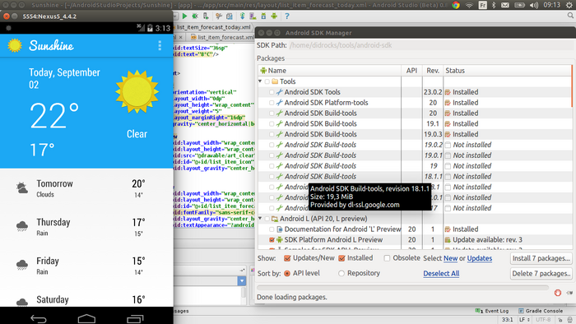Screen dimensions: 576x324
Task: Run the app with the green play icon
Action: coord(185,16)
